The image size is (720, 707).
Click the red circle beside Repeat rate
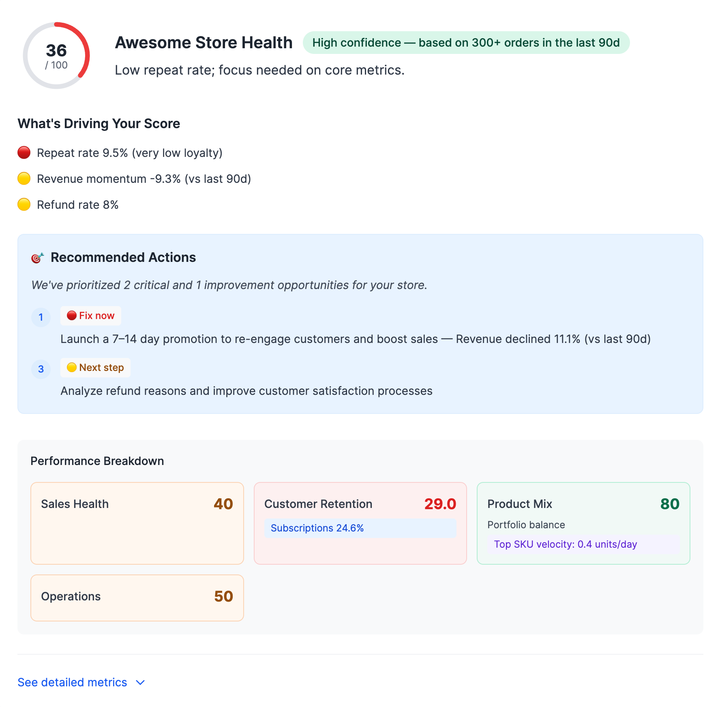click(x=24, y=153)
